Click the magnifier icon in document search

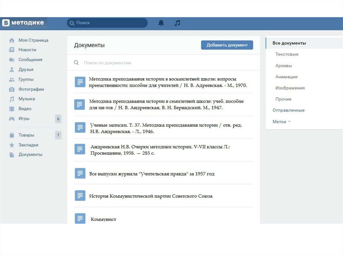[x=76, y=63]
